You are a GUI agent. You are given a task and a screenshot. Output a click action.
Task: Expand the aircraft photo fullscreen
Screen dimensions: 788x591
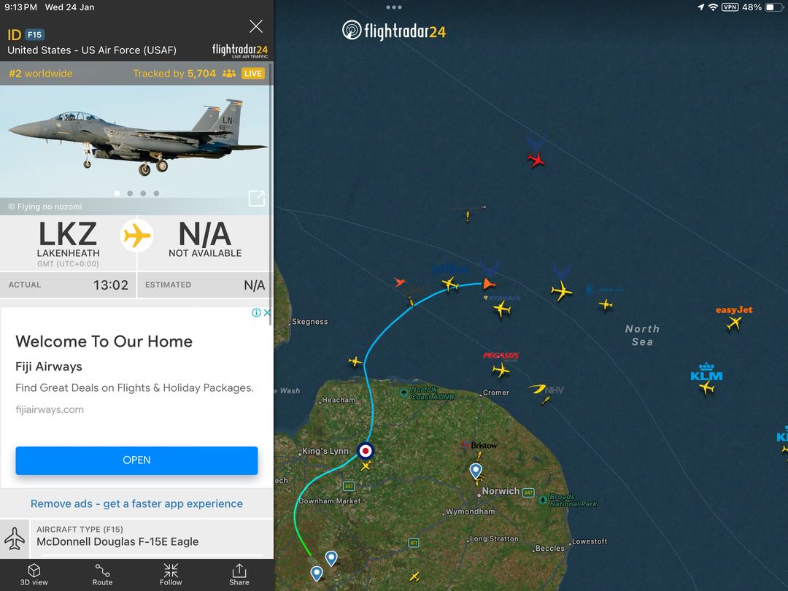click(256, 198)
